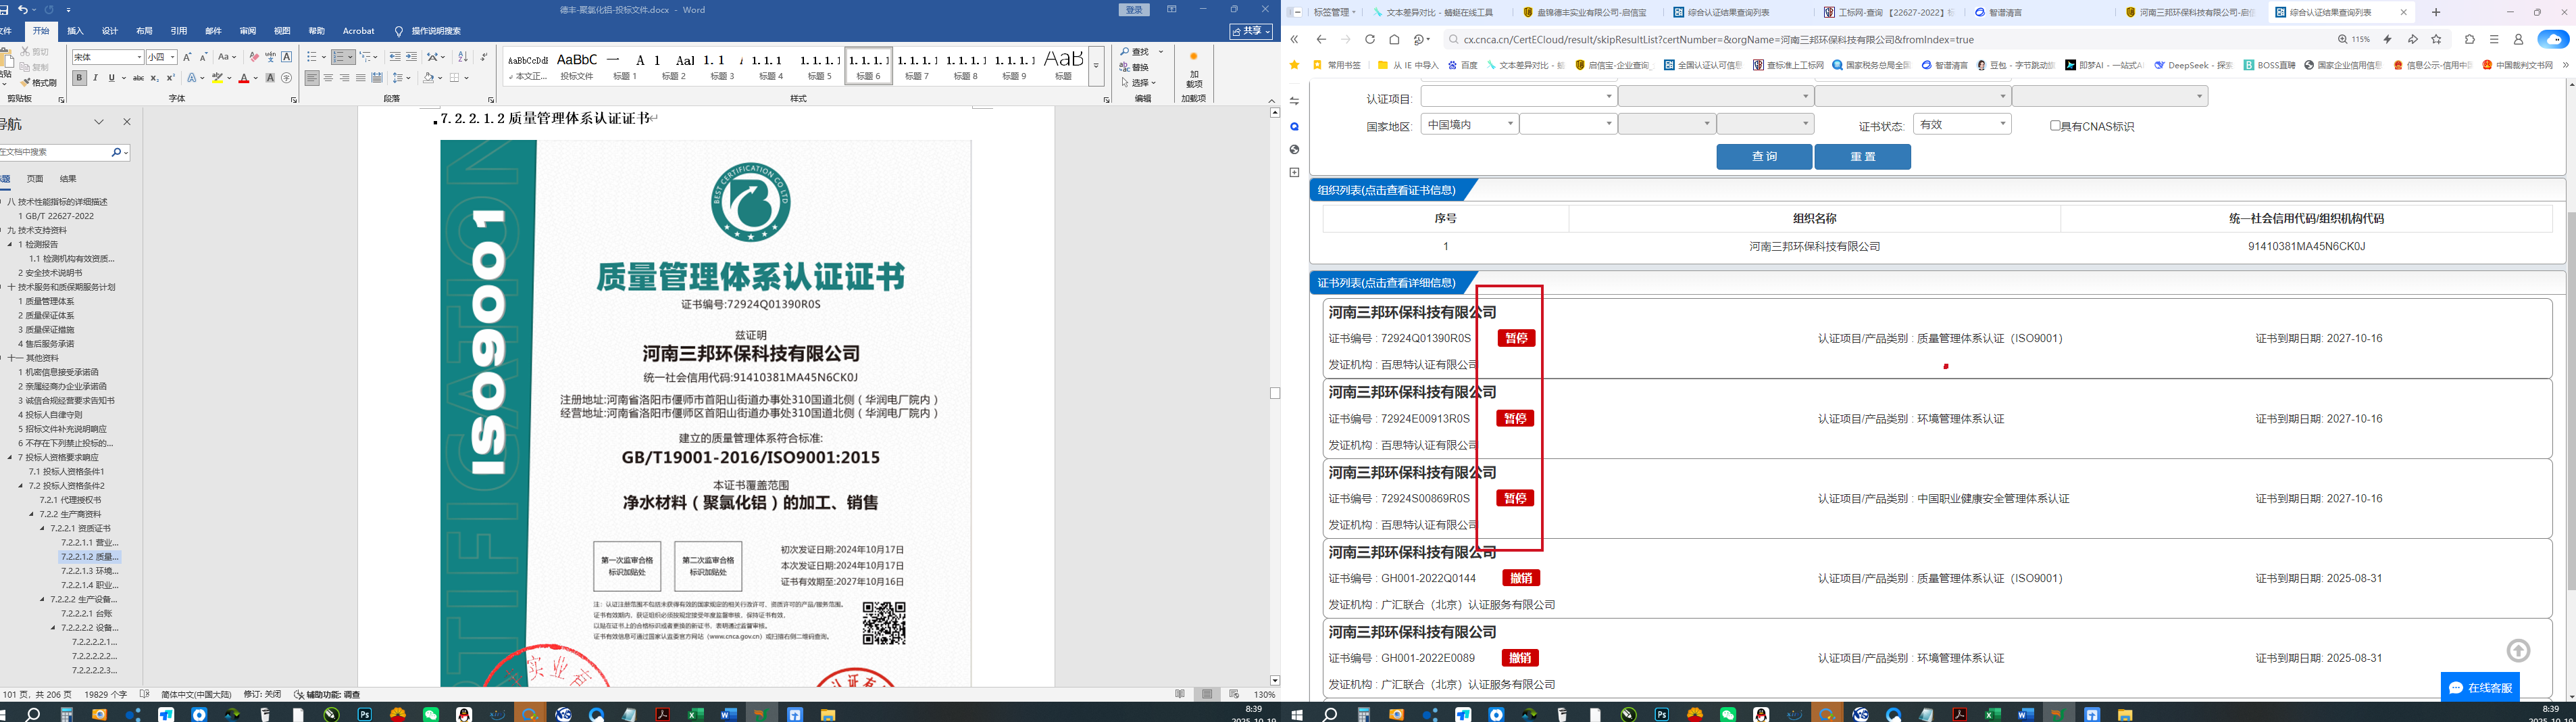Click the browser back arrow

[x=1321, y=40]
